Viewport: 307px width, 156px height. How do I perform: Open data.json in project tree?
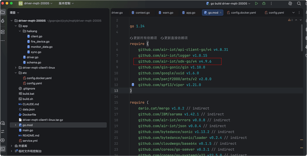pyautogui.click(x=27, y=109)
